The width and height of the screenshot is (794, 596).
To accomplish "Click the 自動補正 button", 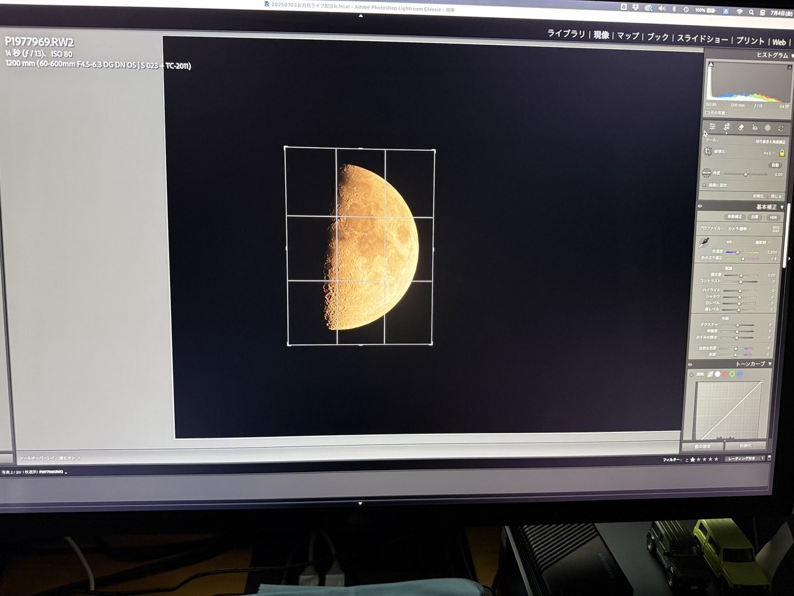I will [x=735, y=217].
